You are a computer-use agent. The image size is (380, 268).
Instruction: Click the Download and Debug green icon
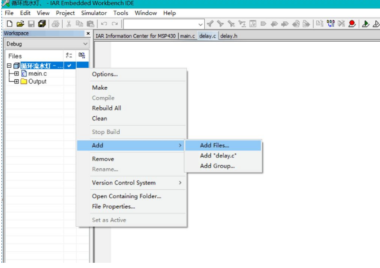coord(365,24)
